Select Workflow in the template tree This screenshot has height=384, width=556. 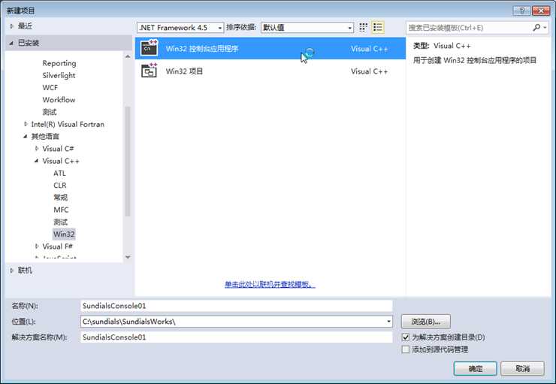tap(59, 100)
